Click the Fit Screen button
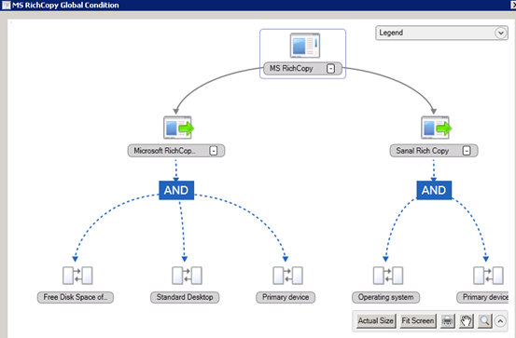 tap(418, 320)
